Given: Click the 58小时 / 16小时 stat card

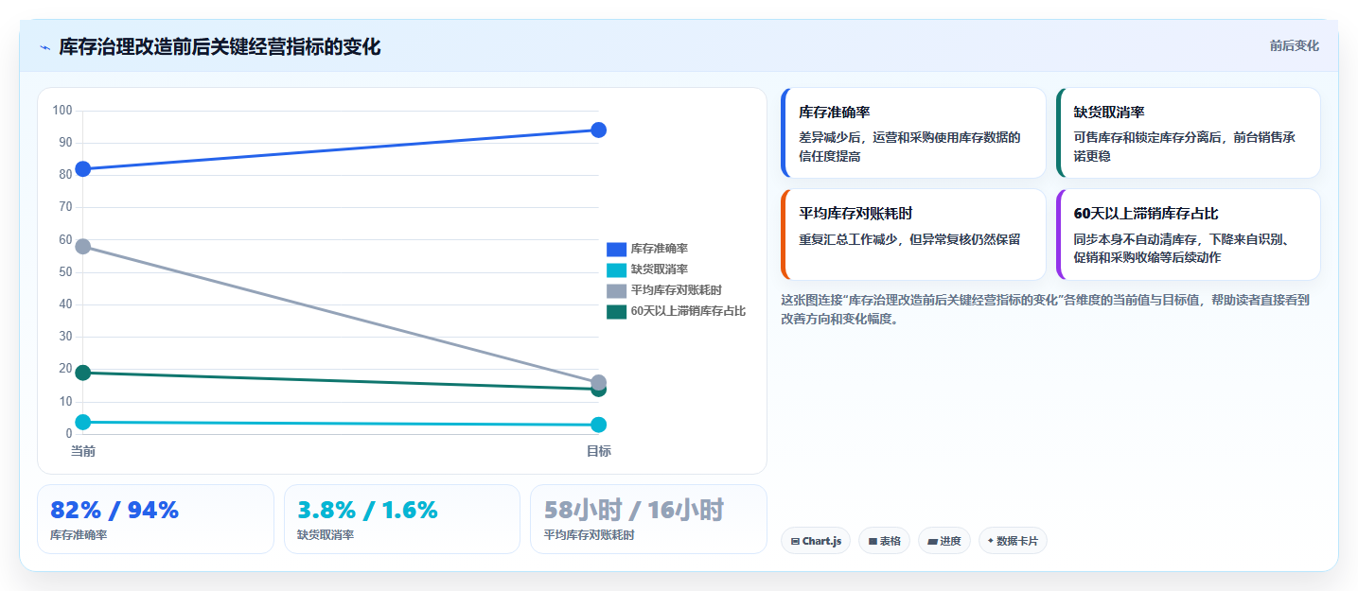Looking at the screenshot, I should 648,519.
